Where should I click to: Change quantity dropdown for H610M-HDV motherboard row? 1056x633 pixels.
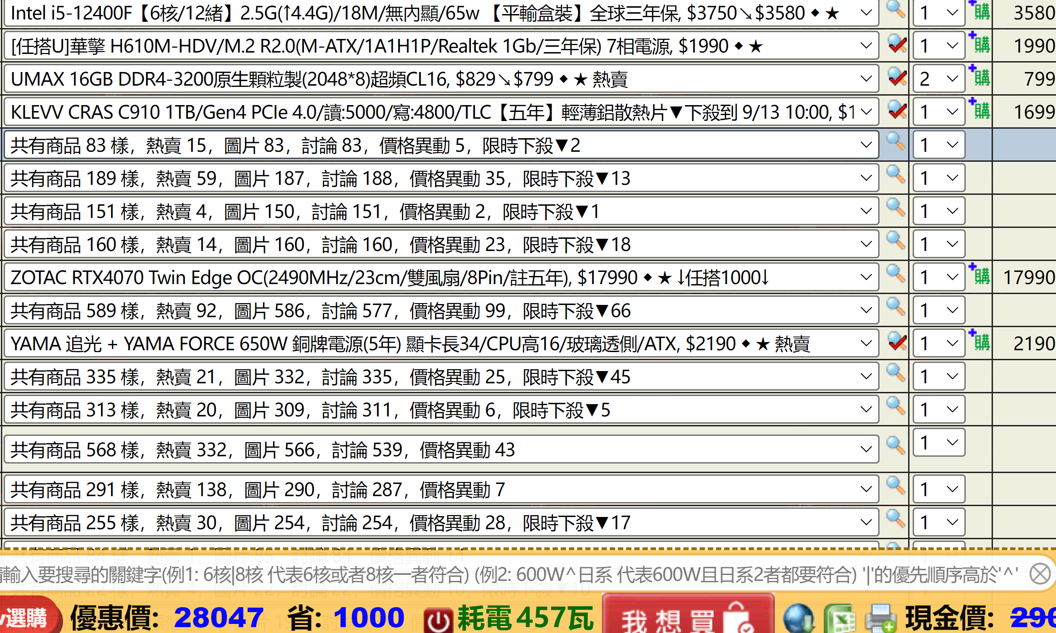point(939,46)
